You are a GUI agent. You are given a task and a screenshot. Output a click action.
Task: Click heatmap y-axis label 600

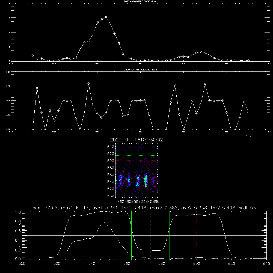tap(111, 161)
